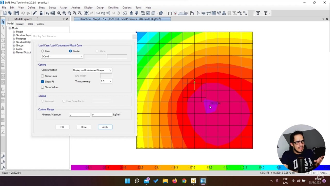Click the New Model toolbar icon
The width and height of the screenshot is (330, 186).
[5, 13]
